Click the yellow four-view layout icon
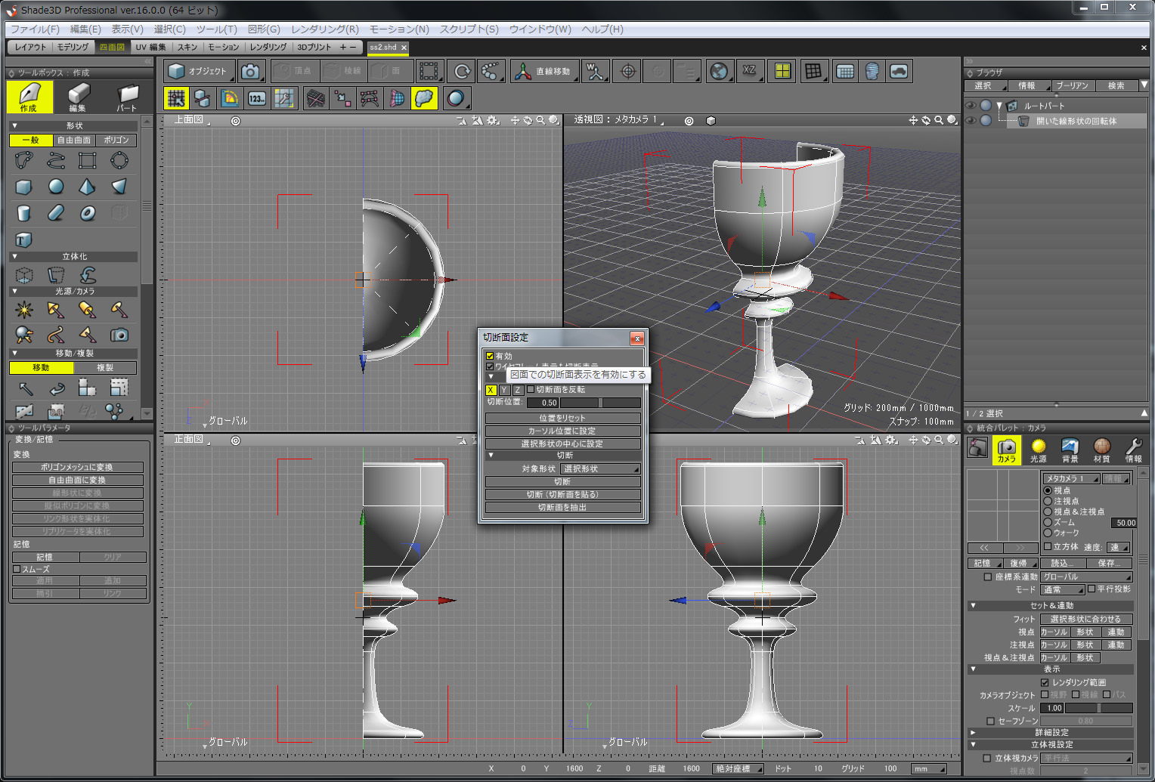The width and height of the screenshot is (1155, 782). [782, 71]
